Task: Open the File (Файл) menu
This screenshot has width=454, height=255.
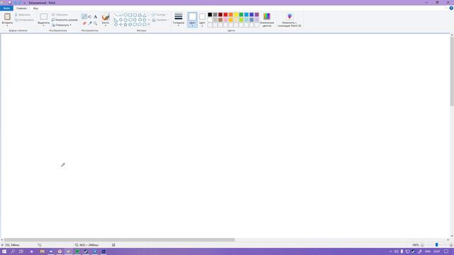Action: pos(6,8)
